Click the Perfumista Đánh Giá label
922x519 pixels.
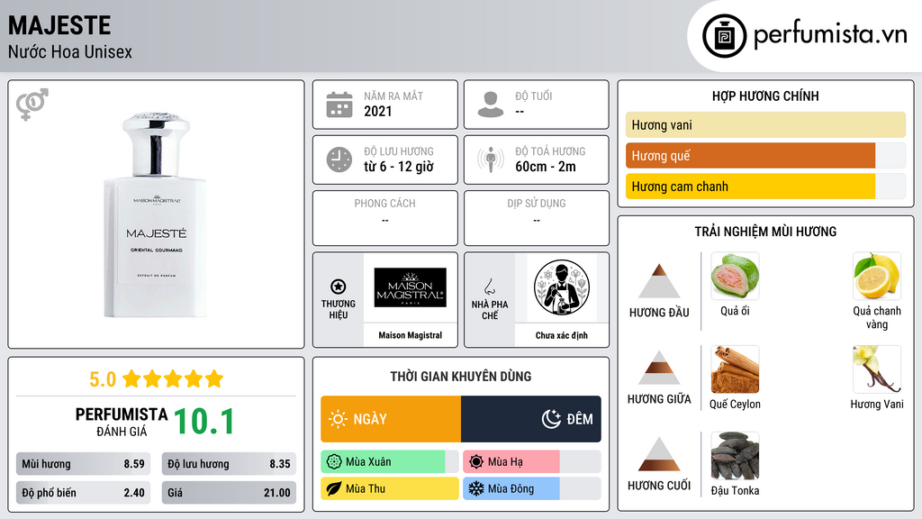click(x=122, y=422)
